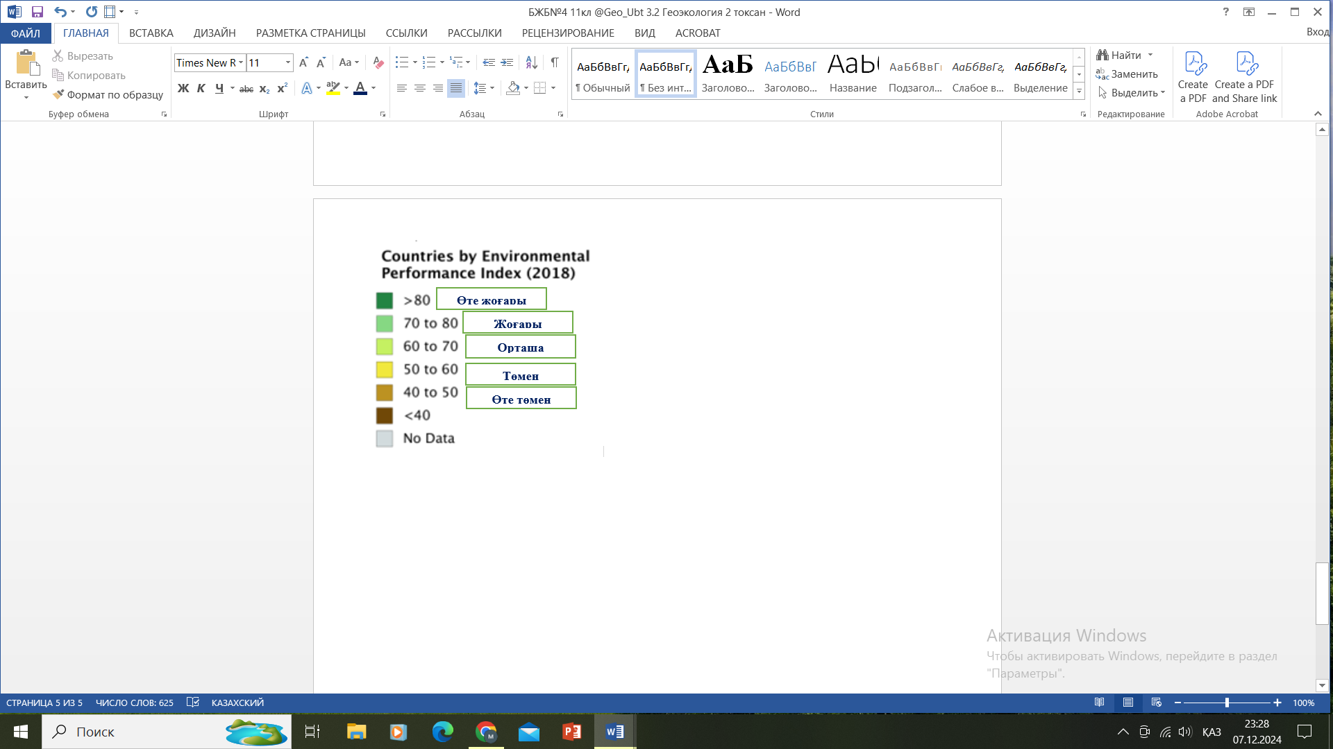Click the Format Painter brush icon
This screenshot has width=1333, height=749.
click(58, 94)
